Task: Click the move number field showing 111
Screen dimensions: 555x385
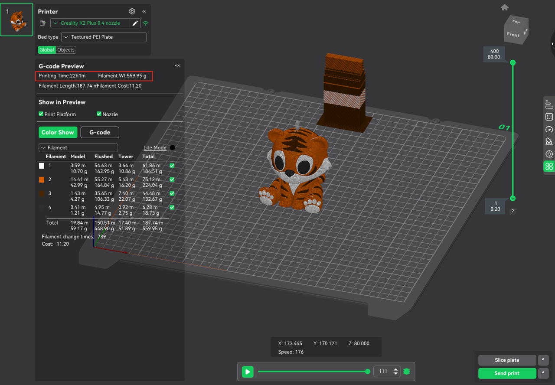Action: (x=383, y=372)
